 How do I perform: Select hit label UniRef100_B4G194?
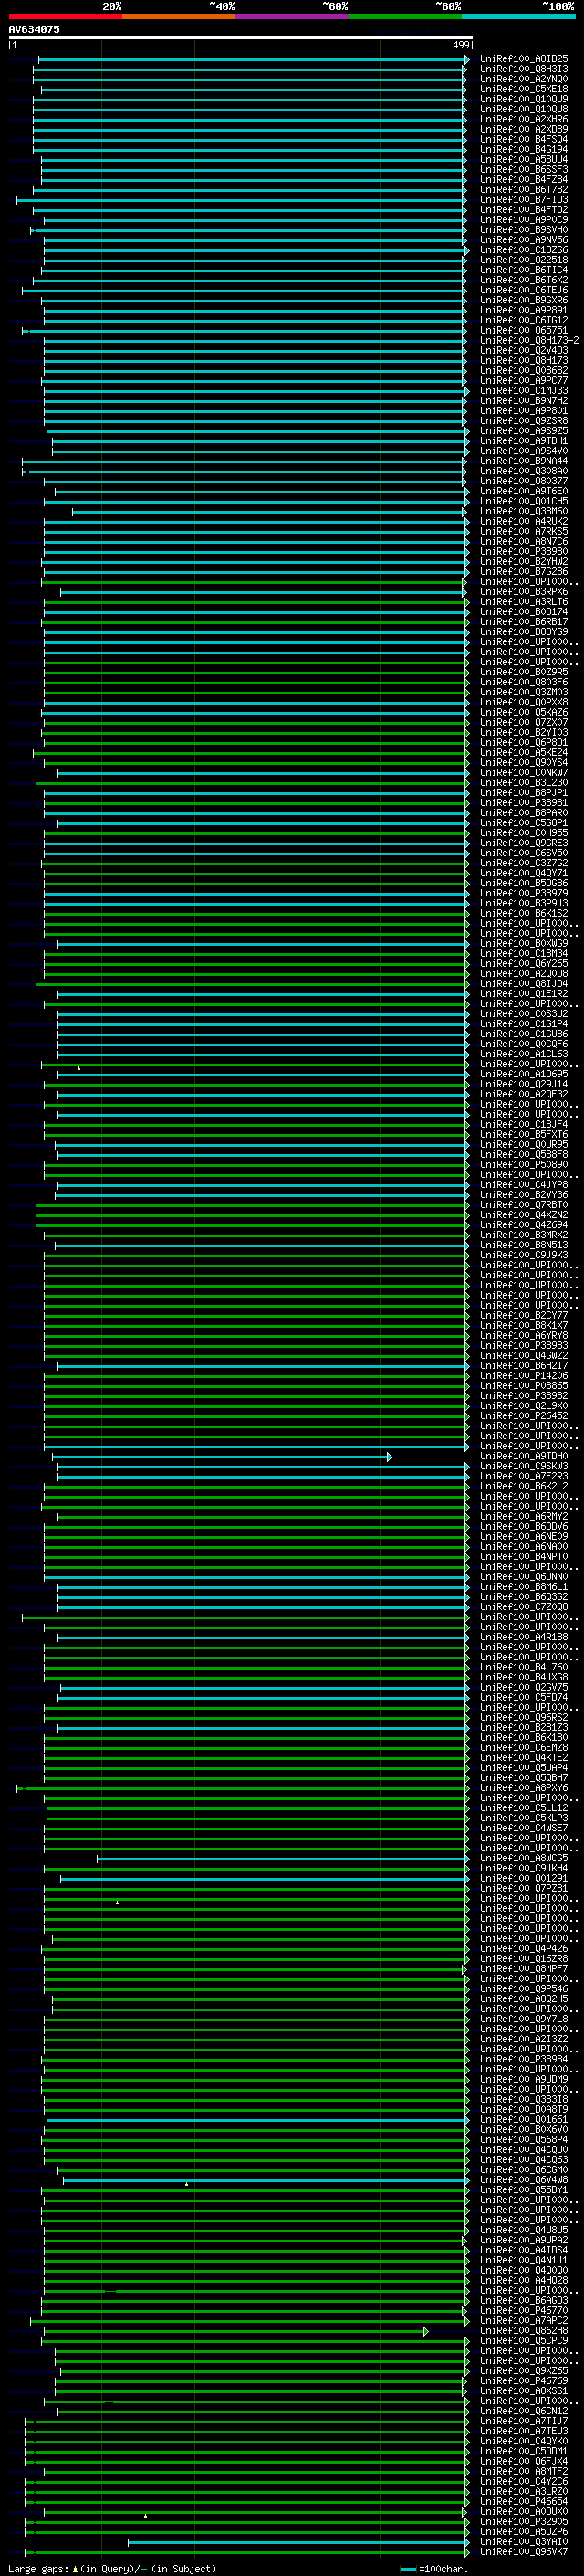[x=524, y=149]
